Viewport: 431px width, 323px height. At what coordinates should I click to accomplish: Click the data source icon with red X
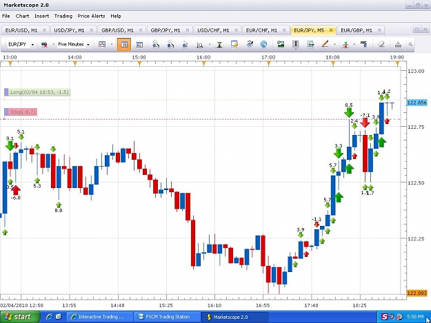click(44, 45)
